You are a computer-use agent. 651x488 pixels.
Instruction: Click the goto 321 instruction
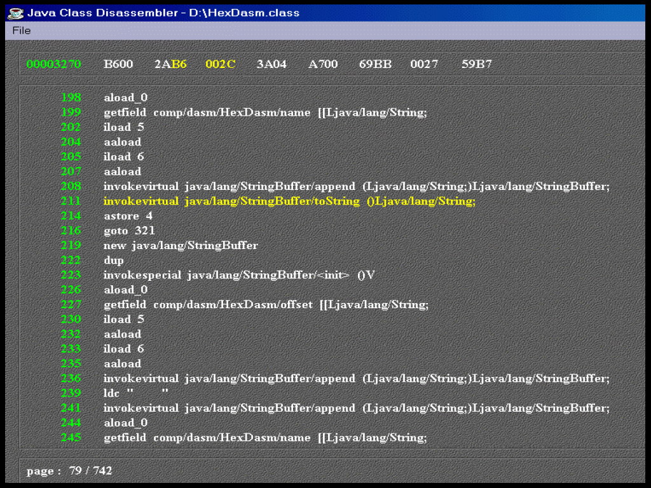point(129,231)
